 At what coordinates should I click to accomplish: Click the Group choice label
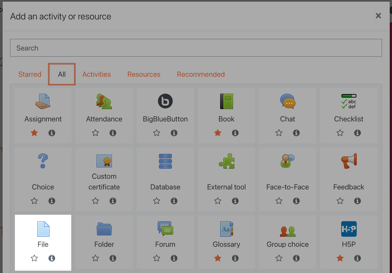pyautogui.click(x=288, y=245)
